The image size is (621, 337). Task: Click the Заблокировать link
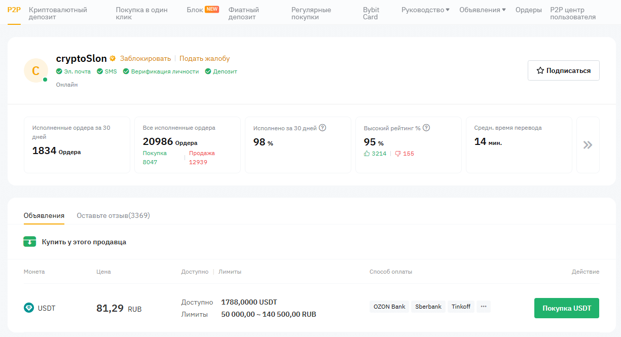(145, 58)
